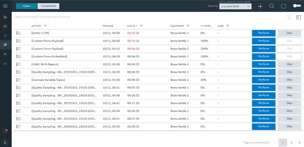Sort by the Time Due column header
Viewport: 304px width, 147px height.
108,26
